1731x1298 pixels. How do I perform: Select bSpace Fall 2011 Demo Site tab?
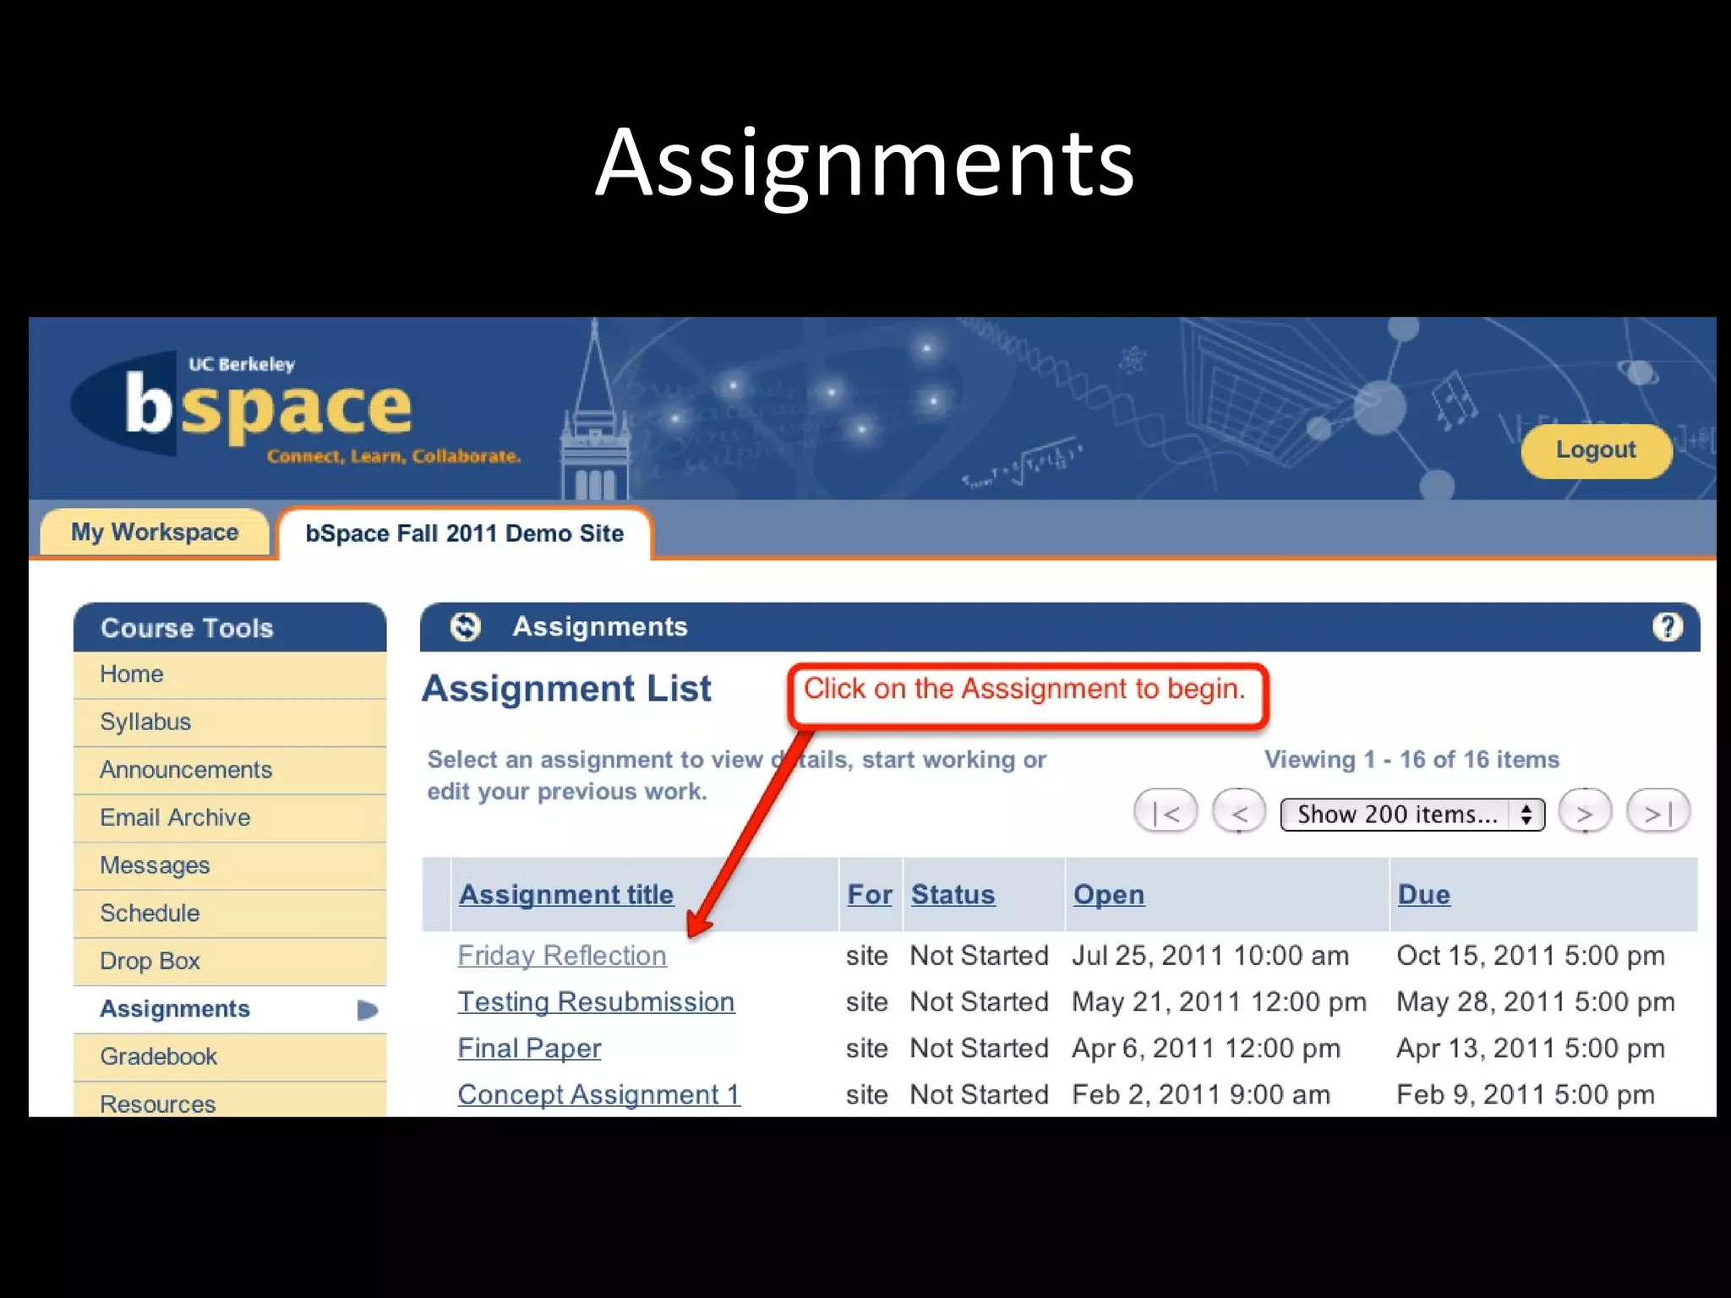pyautogui.click(x=464, y=533)
